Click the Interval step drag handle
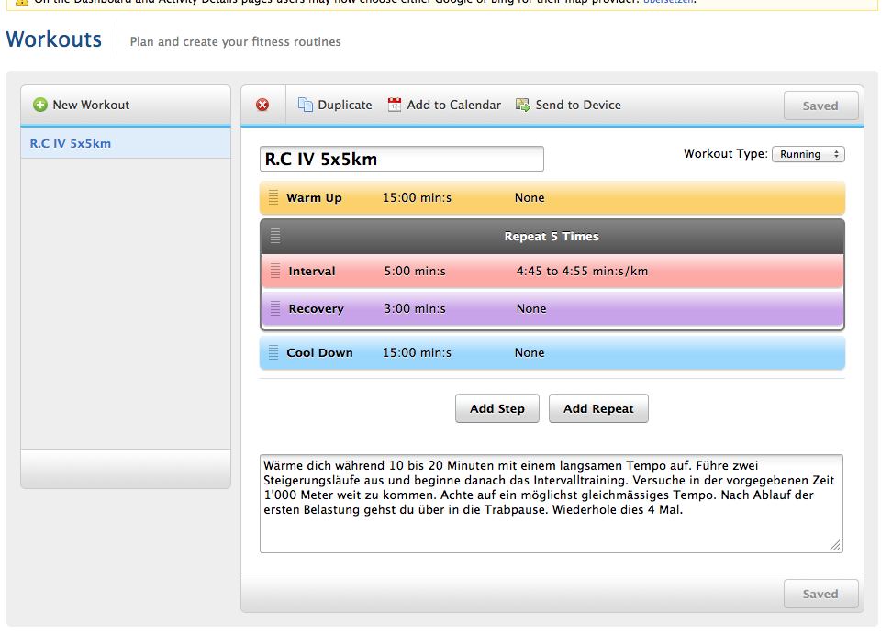This screenshot has height=634, width=892. pos(275,272)
